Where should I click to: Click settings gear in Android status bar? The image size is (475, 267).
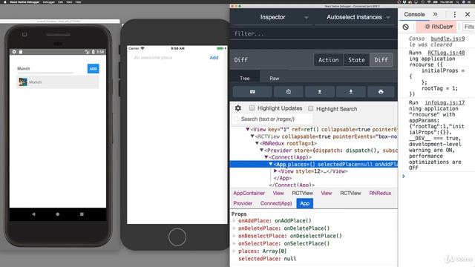coord(14,52)
